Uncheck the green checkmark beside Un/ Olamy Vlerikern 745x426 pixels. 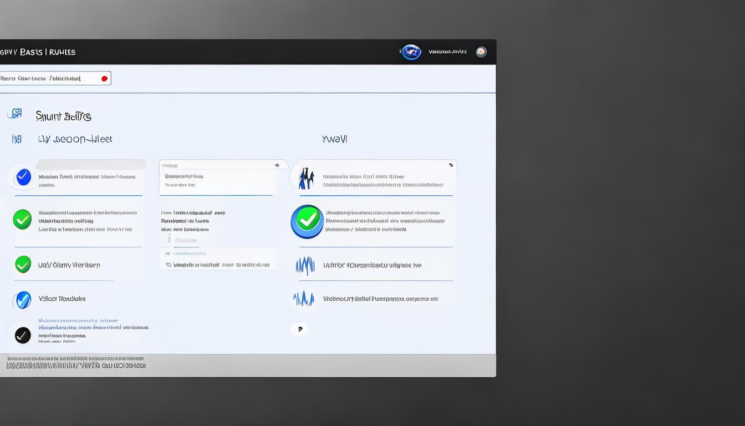pos(23,265)
